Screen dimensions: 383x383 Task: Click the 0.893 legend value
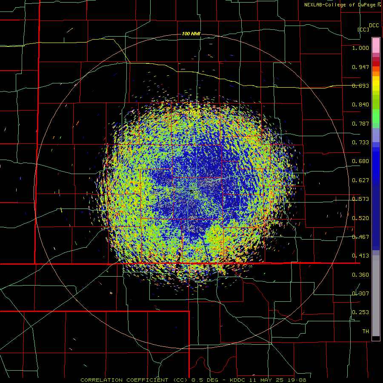tap(360, 86)
